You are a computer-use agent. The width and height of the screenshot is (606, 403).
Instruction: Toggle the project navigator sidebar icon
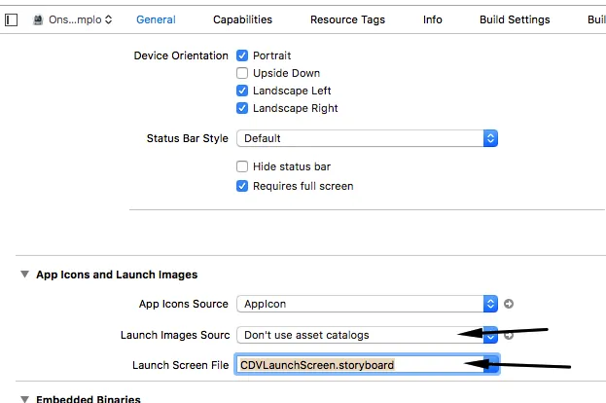tap(13, 19)
